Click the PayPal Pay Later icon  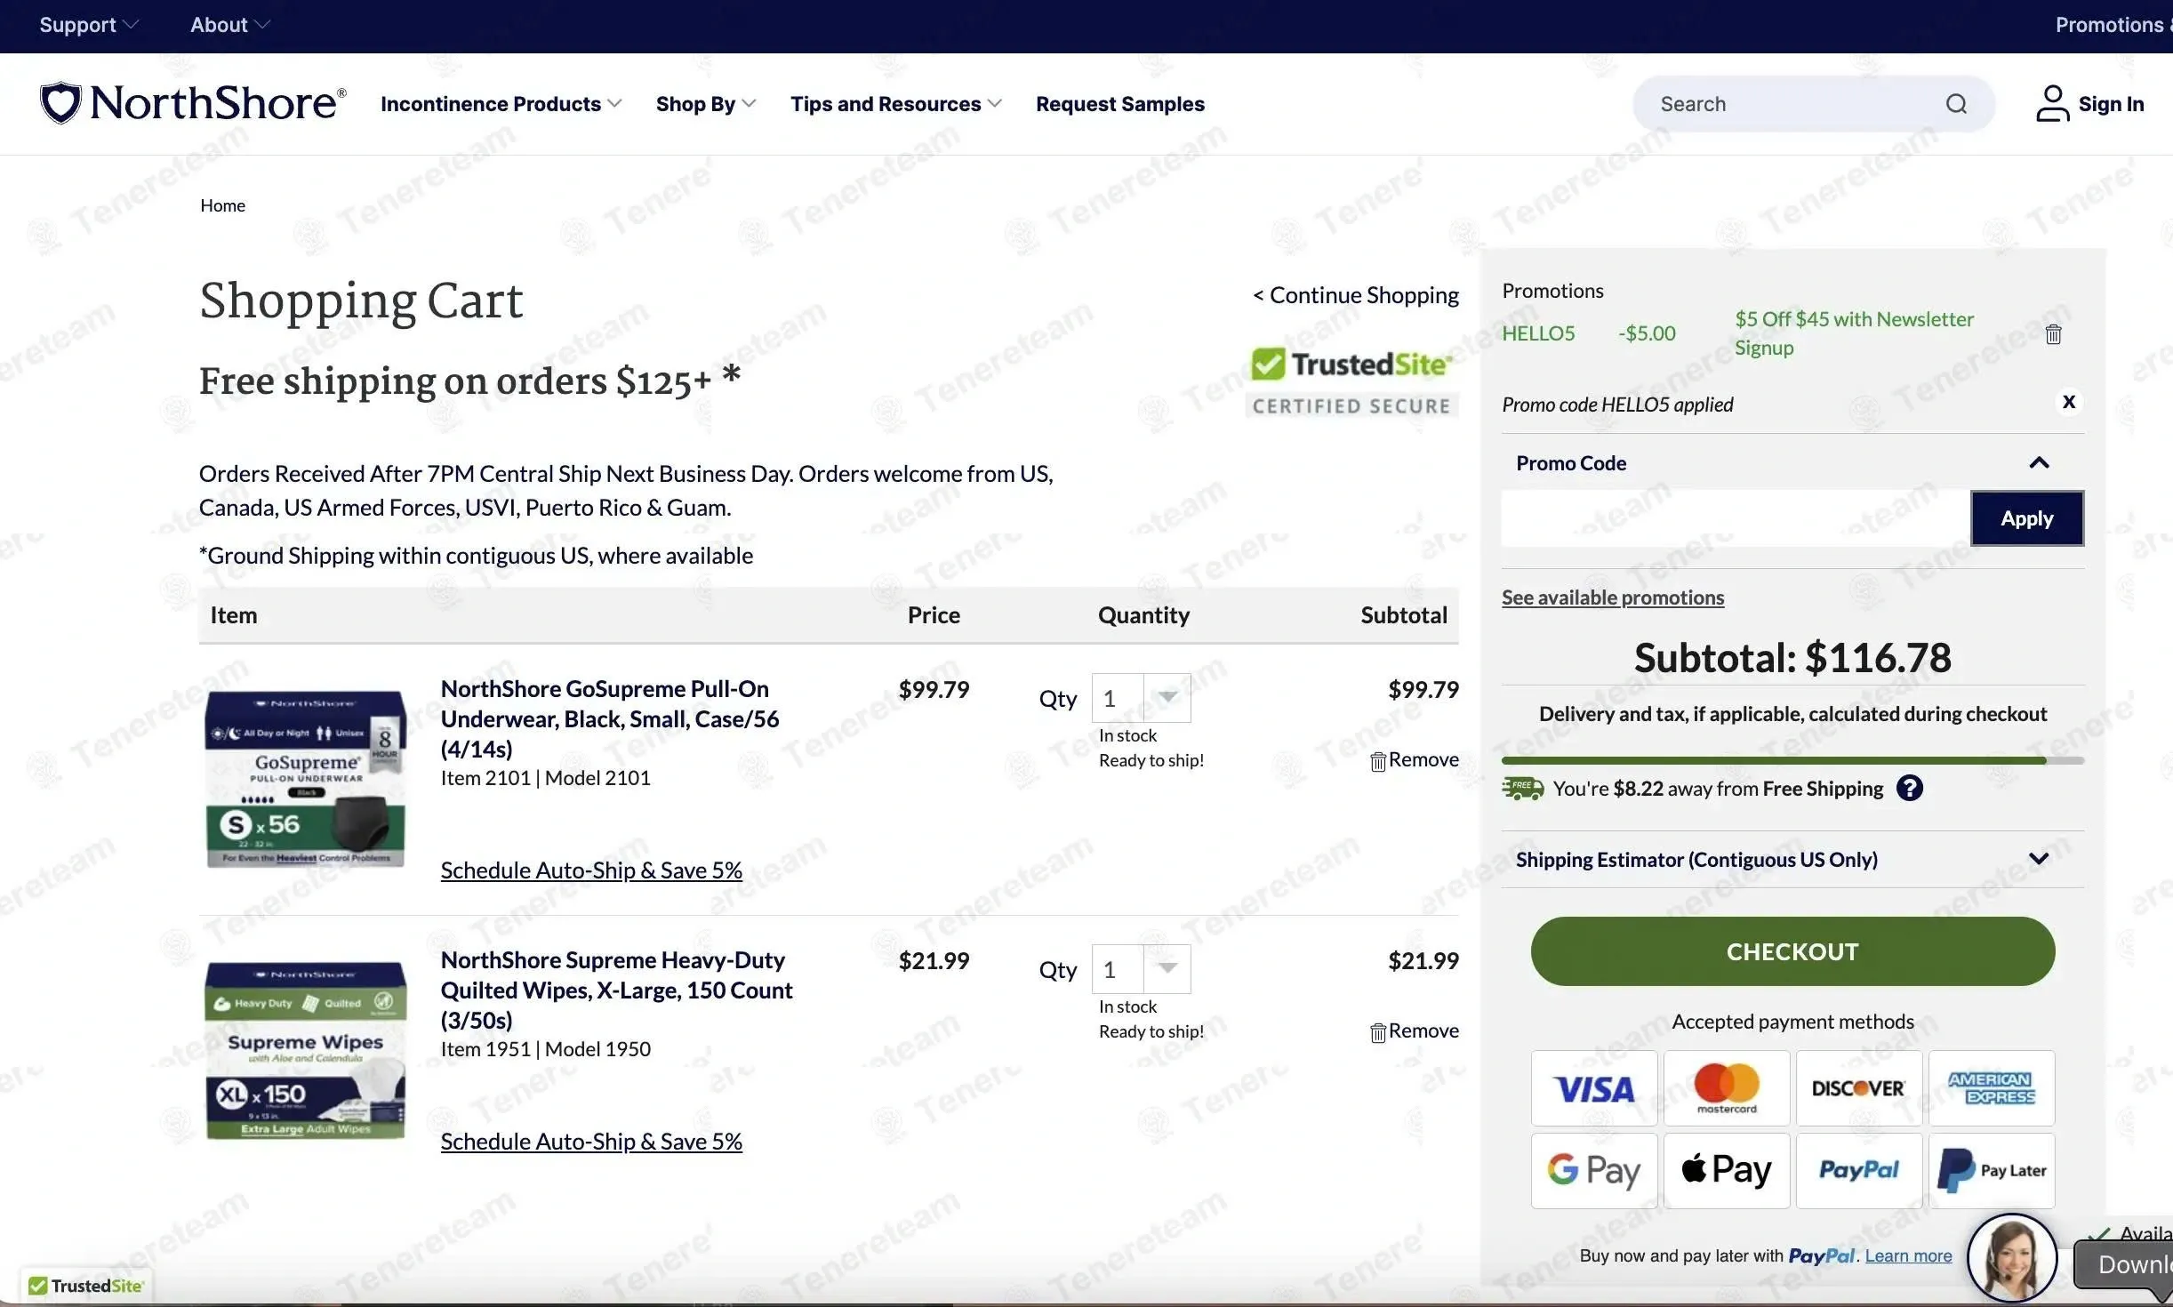click(x=1991, y=1171)
